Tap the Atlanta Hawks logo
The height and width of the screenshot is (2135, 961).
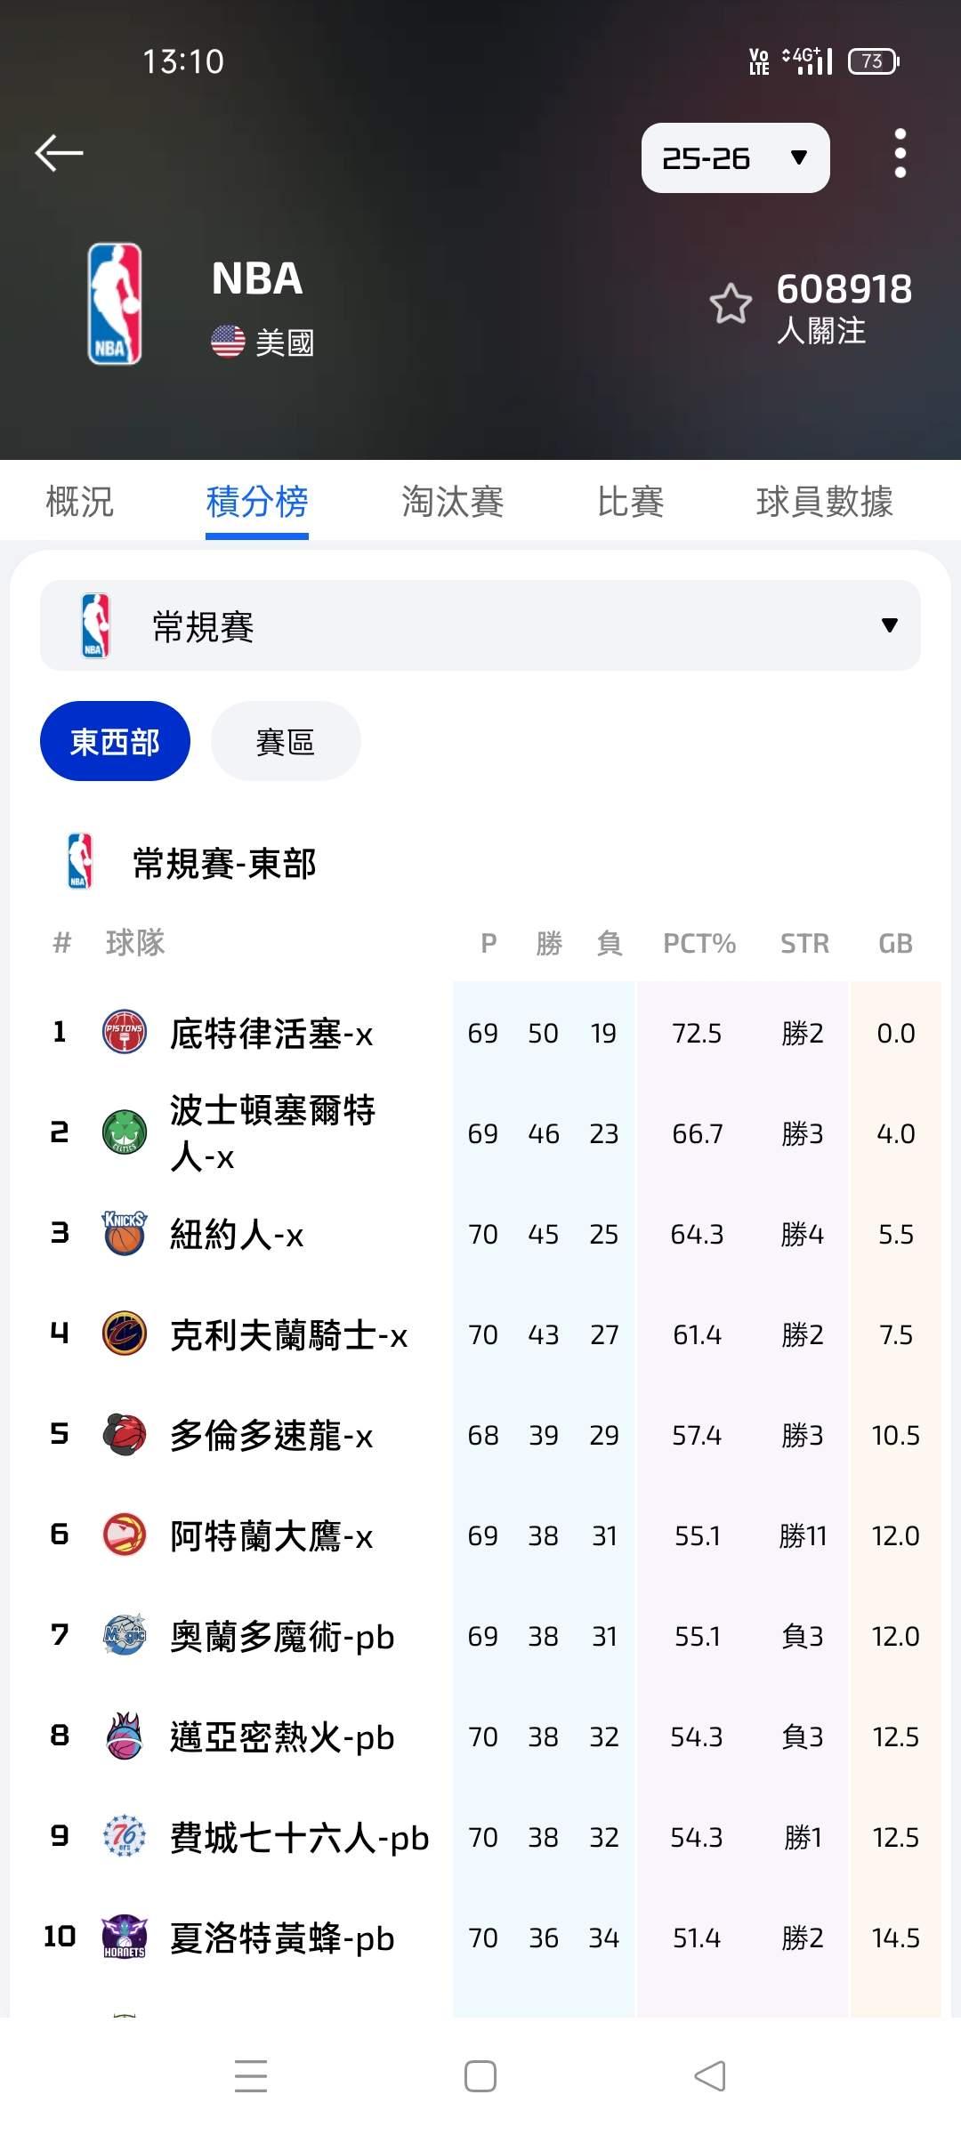[x=125, y=1535]
